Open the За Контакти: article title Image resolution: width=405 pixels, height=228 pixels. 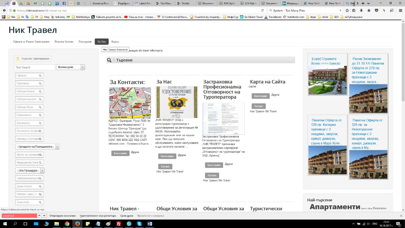tap(127, 82)
